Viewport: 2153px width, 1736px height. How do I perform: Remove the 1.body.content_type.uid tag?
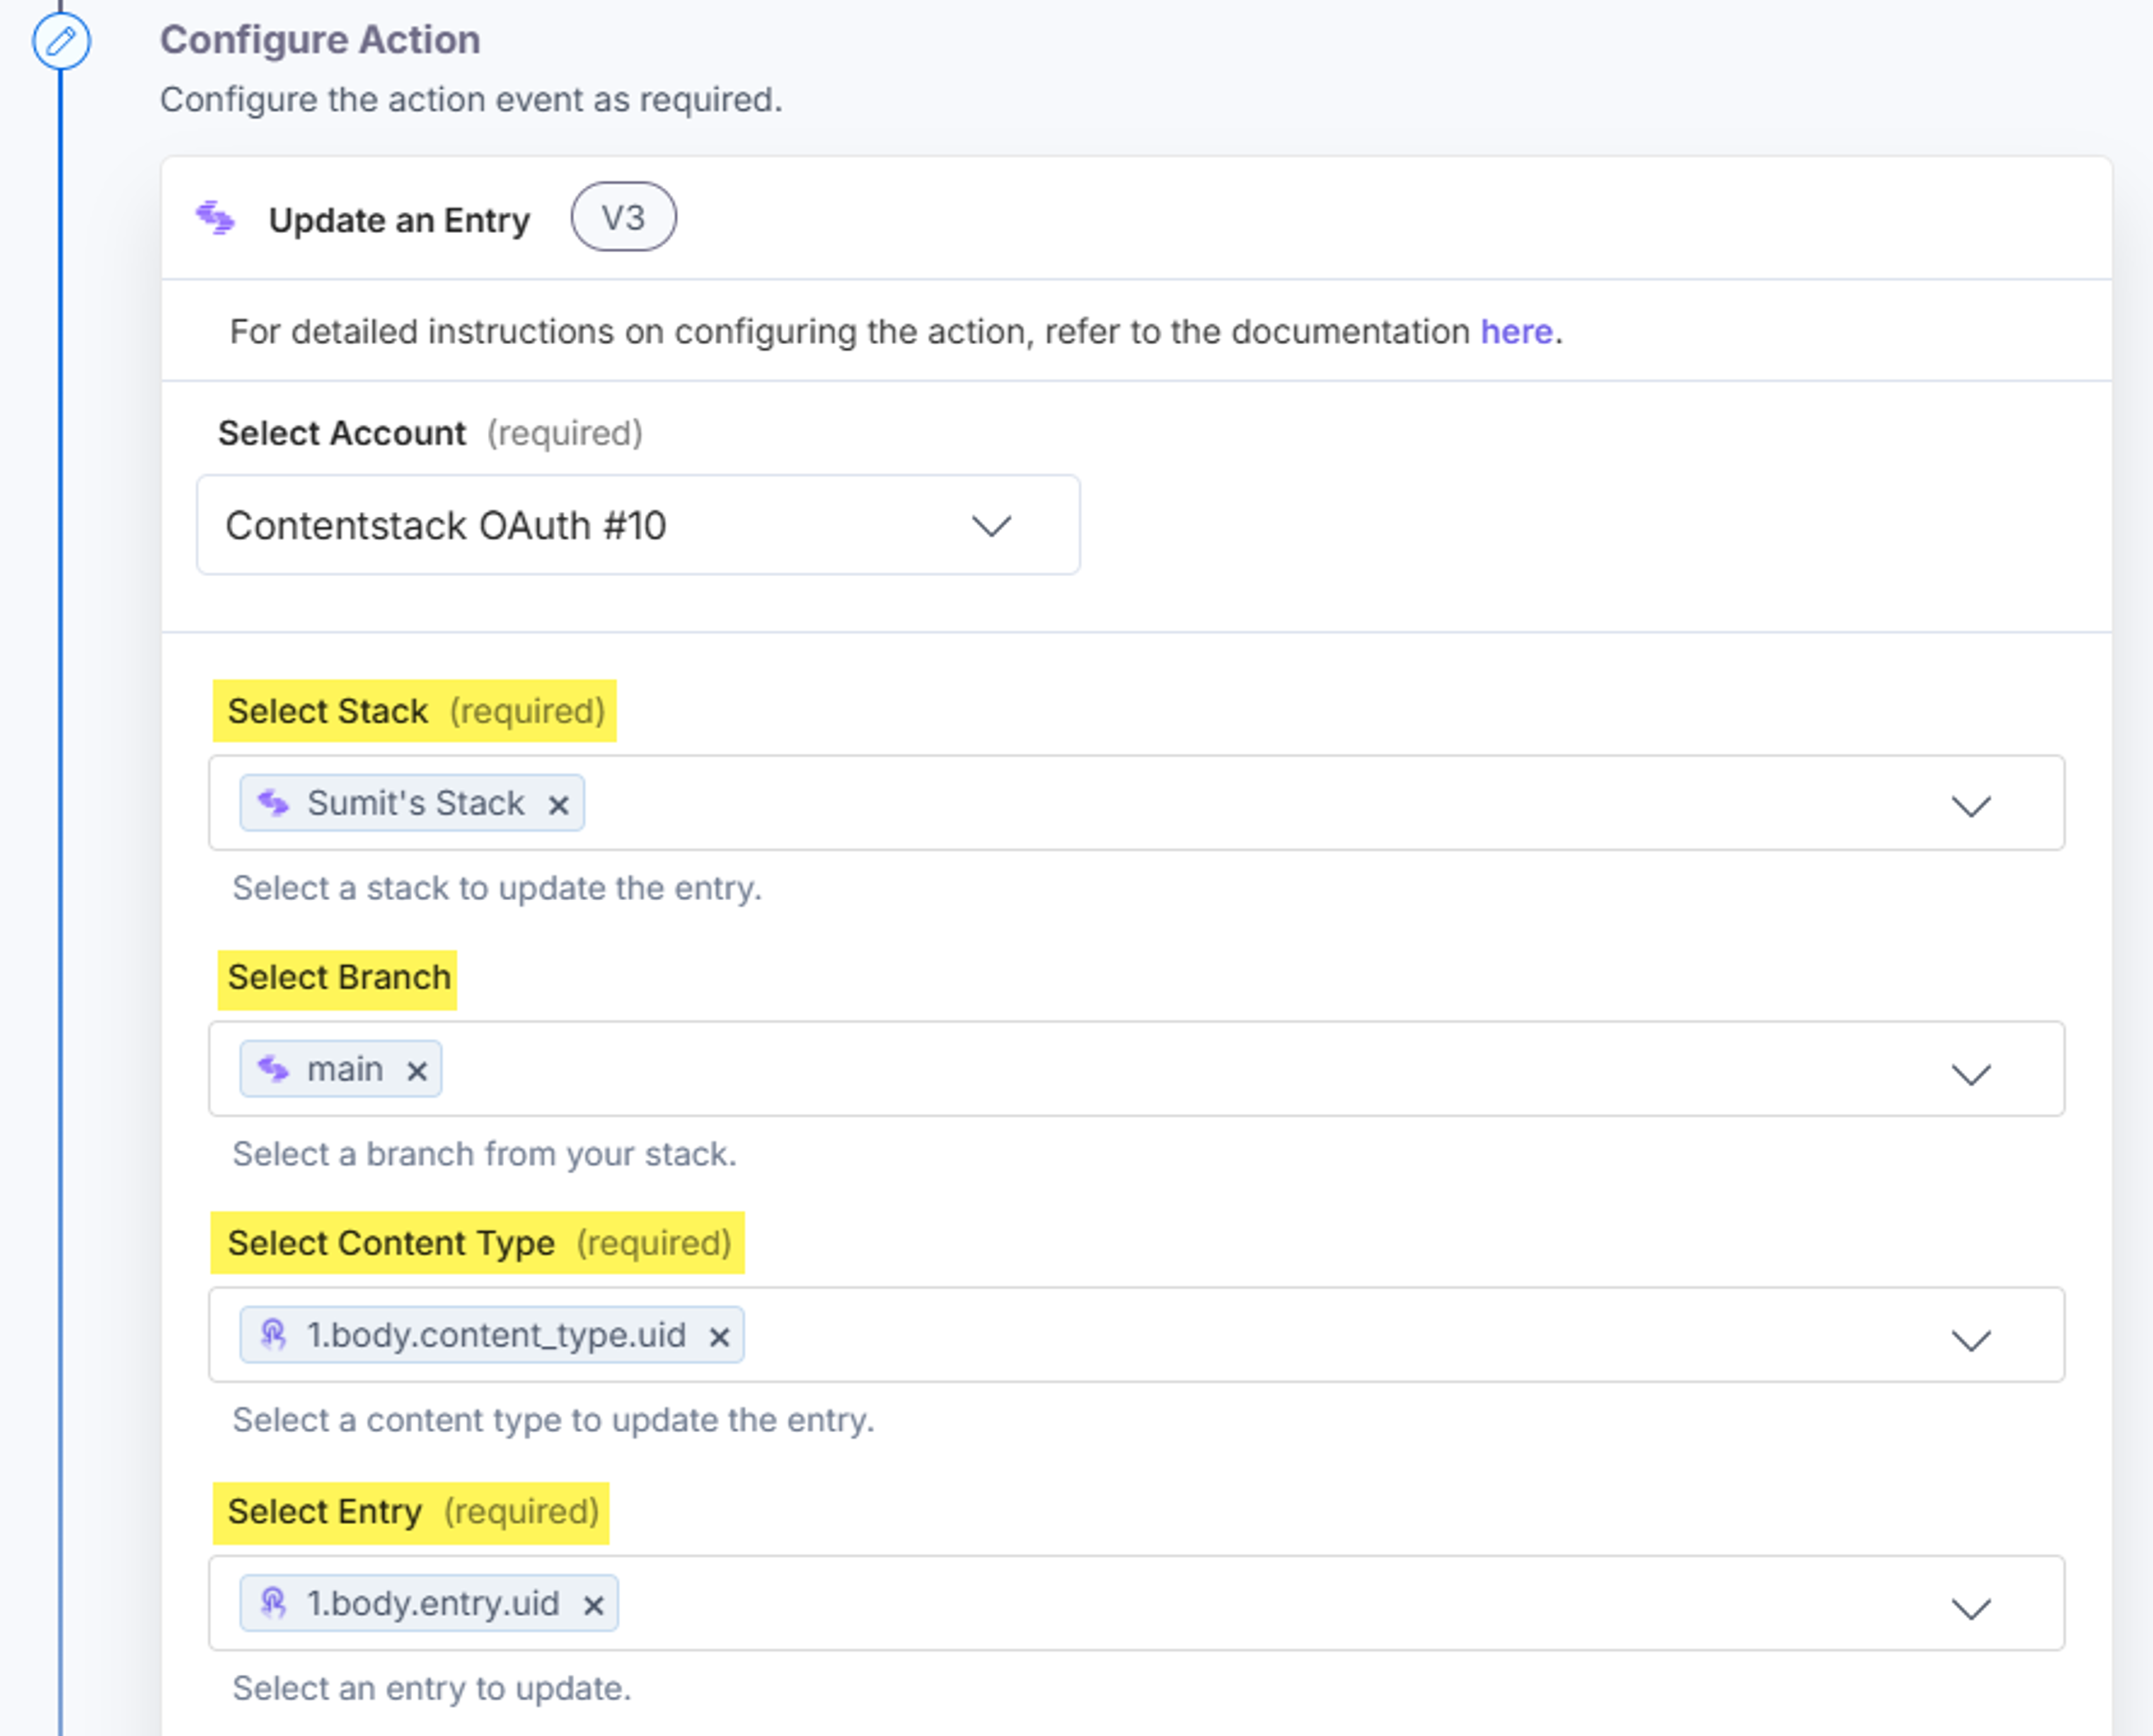tap(719, 1337)
